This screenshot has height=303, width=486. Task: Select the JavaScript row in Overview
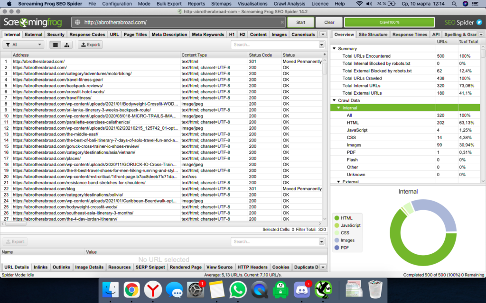[x=405, y=130]
